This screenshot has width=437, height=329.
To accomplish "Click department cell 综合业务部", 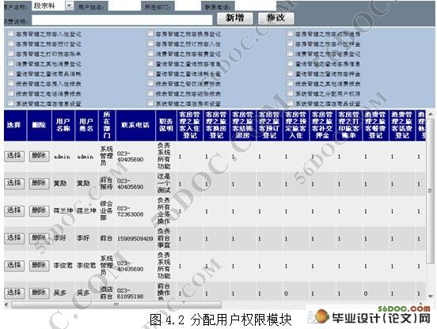I will pyautogui.click(x=106, y=210).
